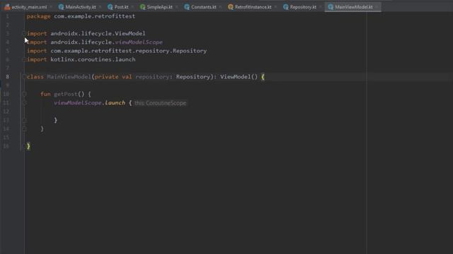Click the repository.Repository import line
The height and width of the screenshot is (254, 453).
click(117, 51)
